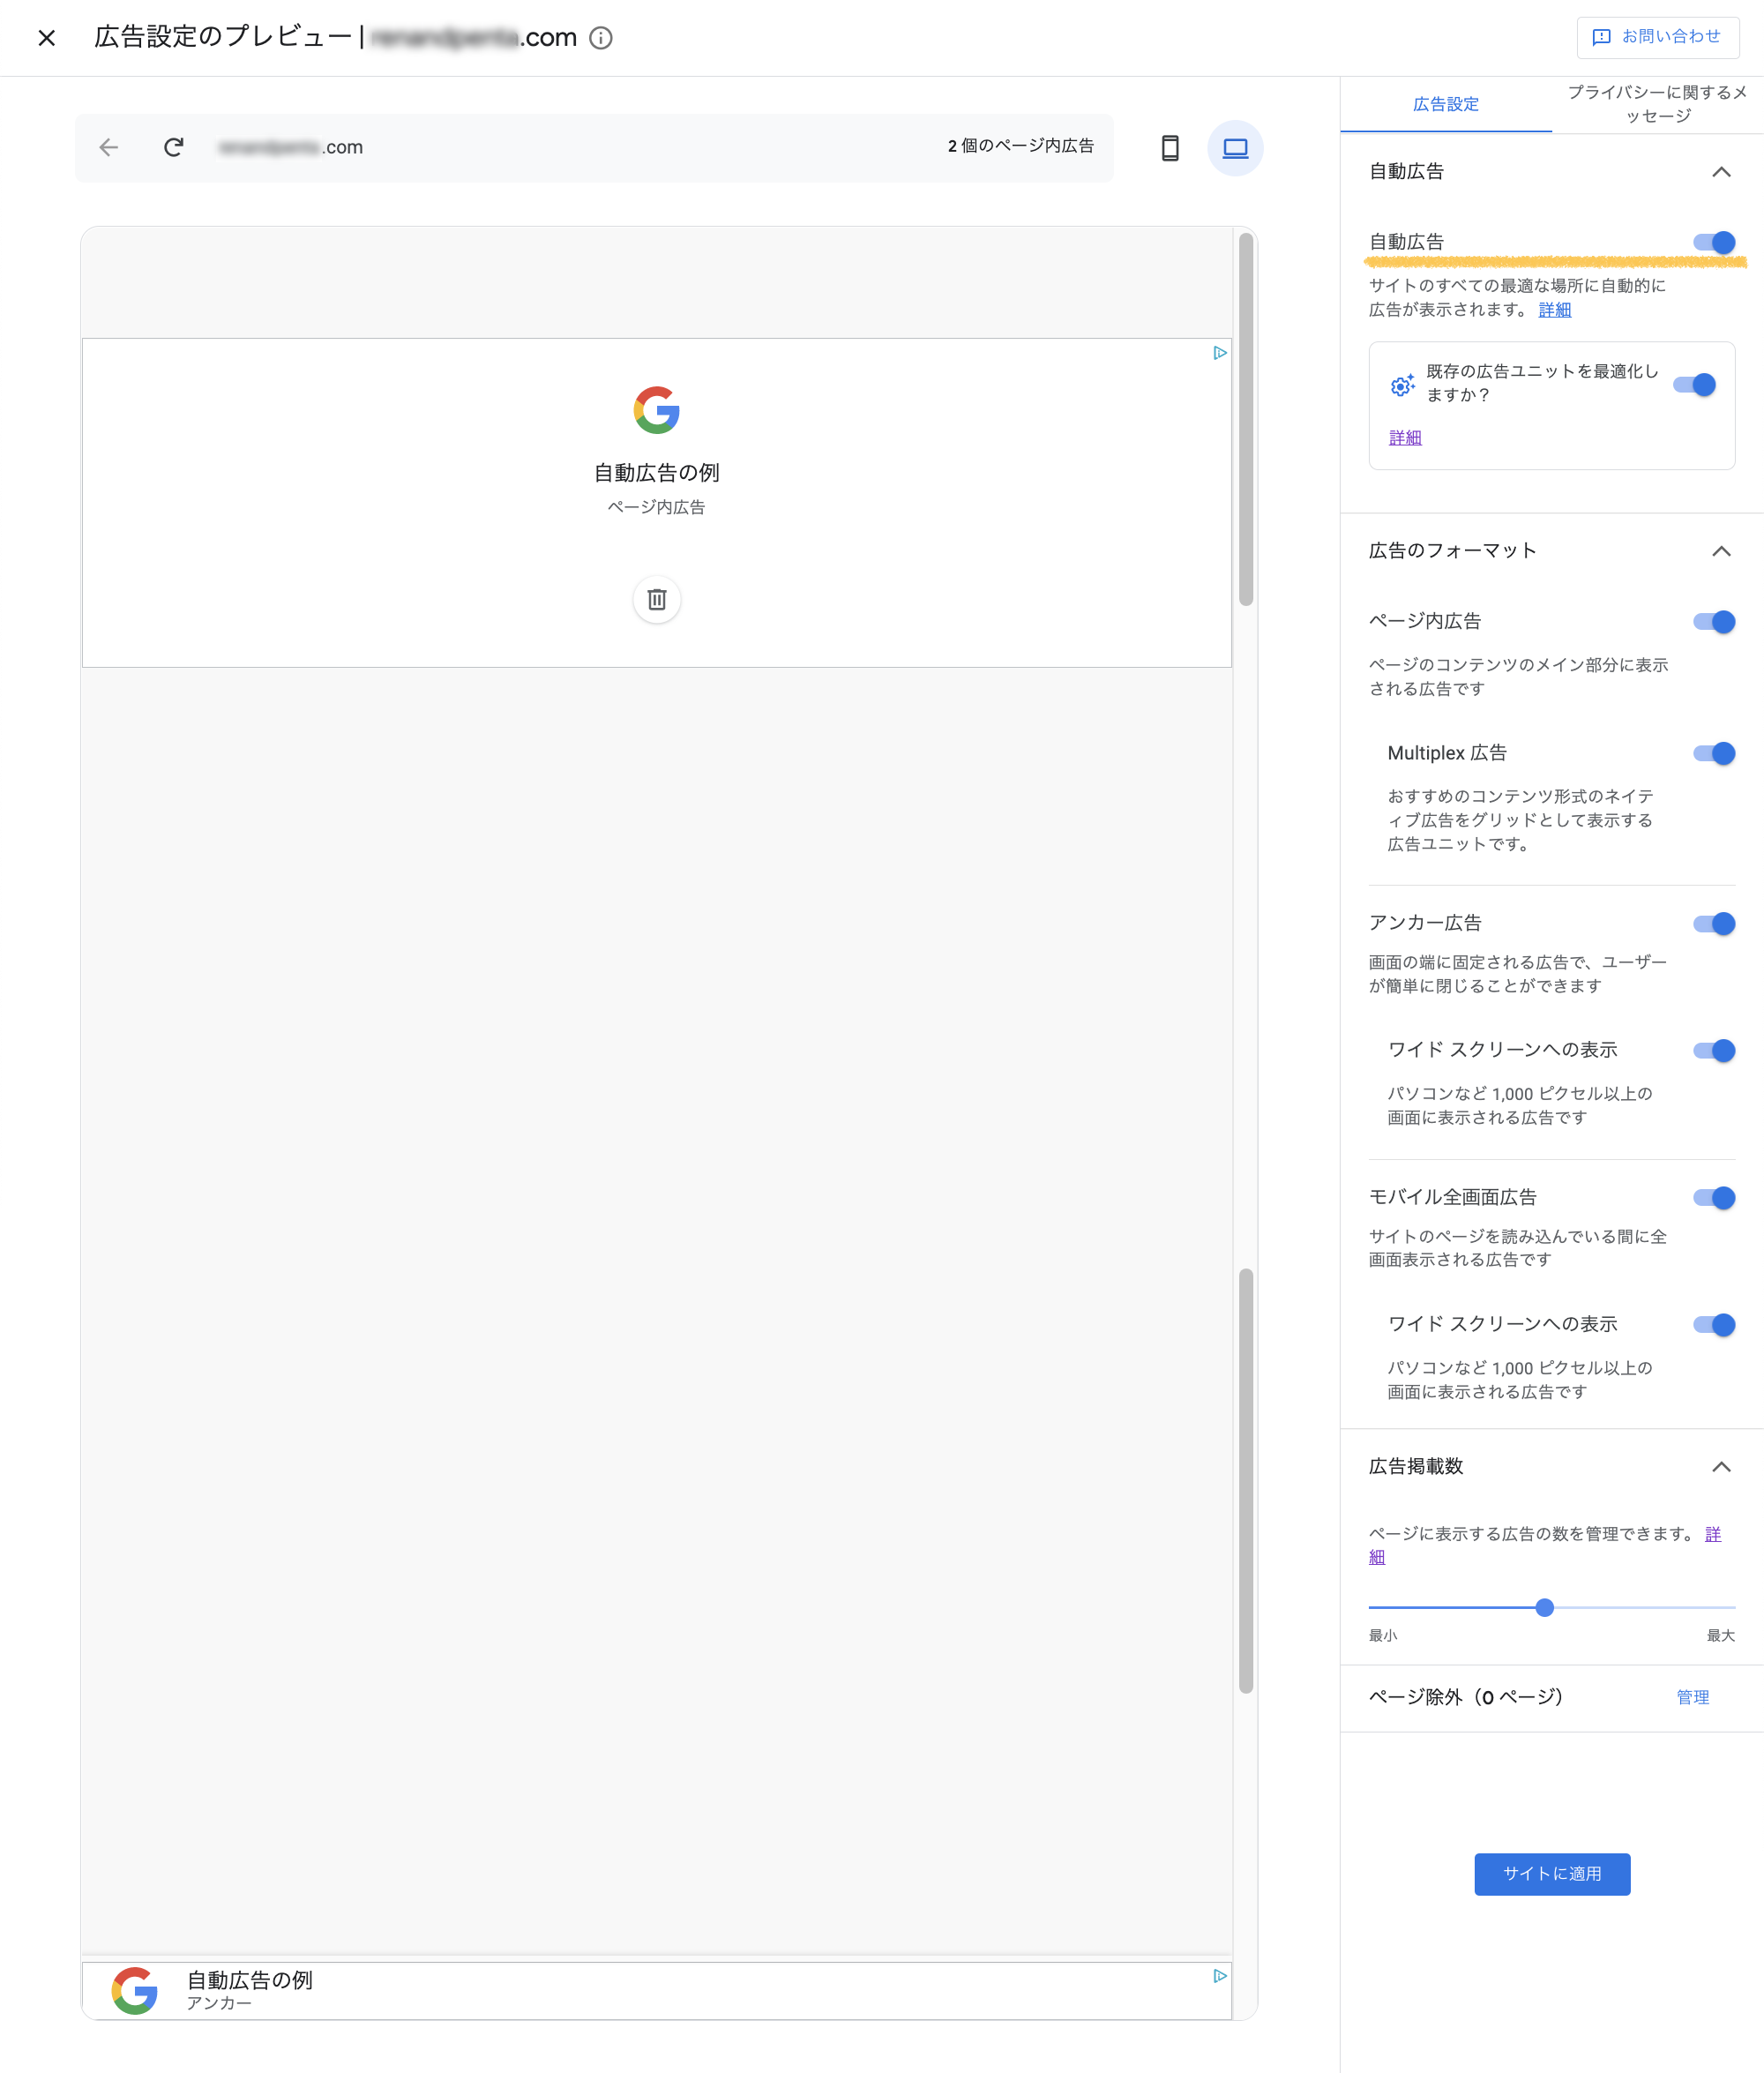Viewport: 1764px width, 2073px height.
Task: Open 詳細 link under 自動広告 description
Action: pyautogui.click(x=1554, y=310)
